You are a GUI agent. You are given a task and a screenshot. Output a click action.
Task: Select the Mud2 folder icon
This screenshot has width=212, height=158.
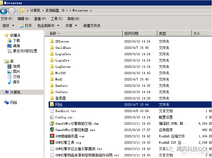tap(52, 79)
